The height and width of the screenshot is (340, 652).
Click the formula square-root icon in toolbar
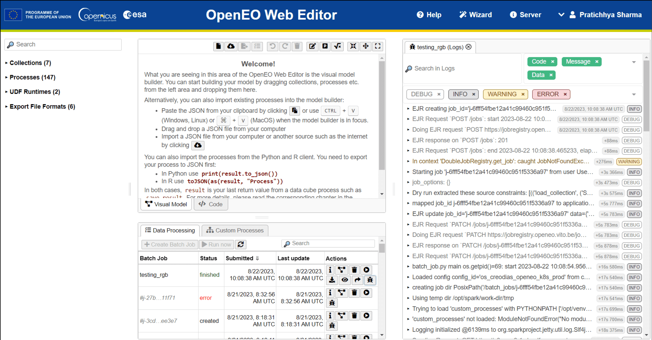[338, 46]
